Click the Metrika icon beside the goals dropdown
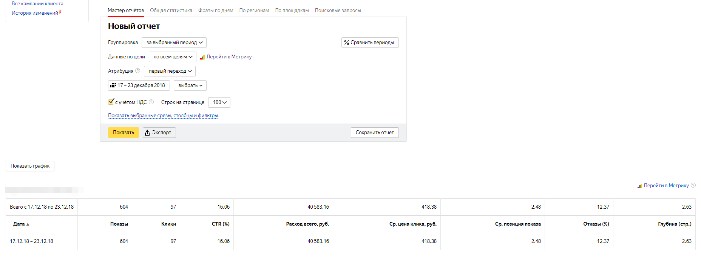701x258 pixels. pos(202,57)
